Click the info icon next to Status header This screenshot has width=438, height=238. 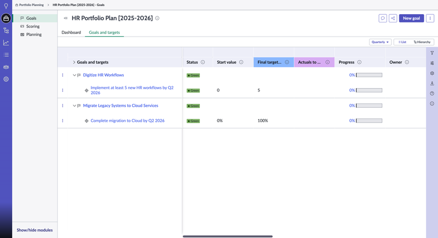pos(203,62)
